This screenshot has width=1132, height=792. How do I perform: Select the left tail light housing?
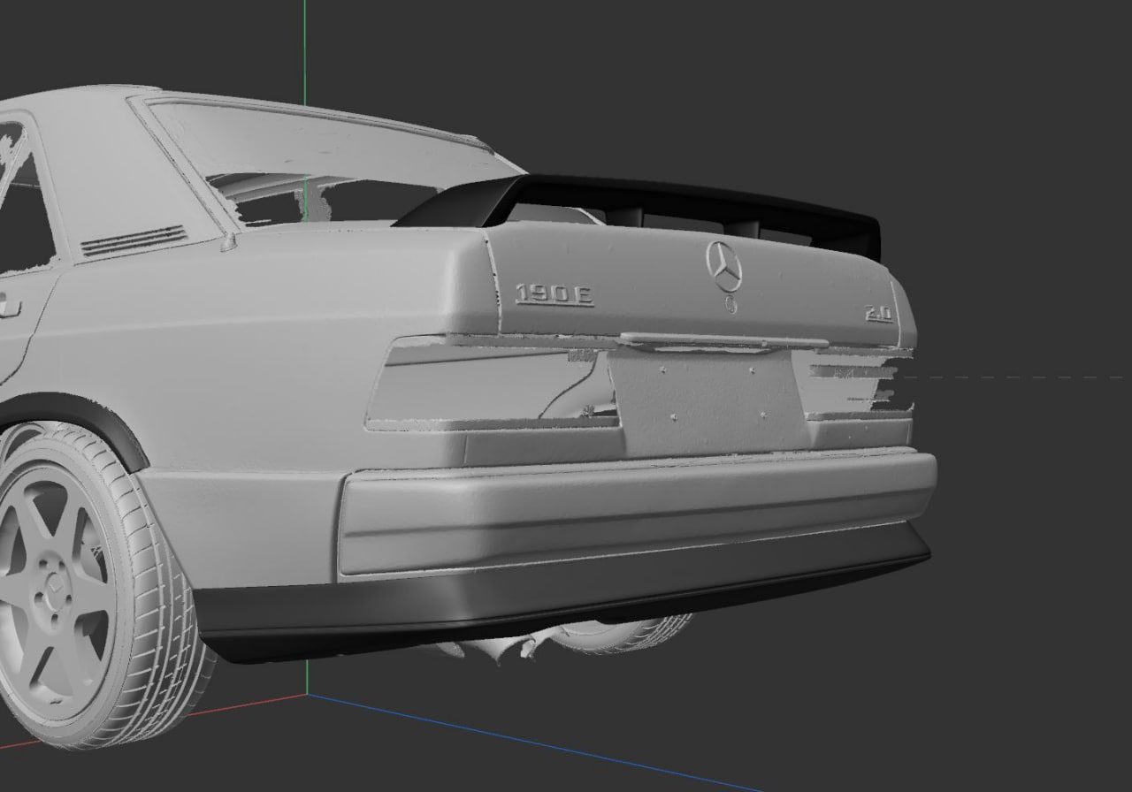491,385
